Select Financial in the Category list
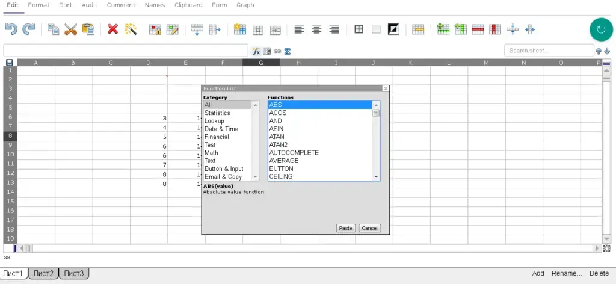 pos(217,137)
